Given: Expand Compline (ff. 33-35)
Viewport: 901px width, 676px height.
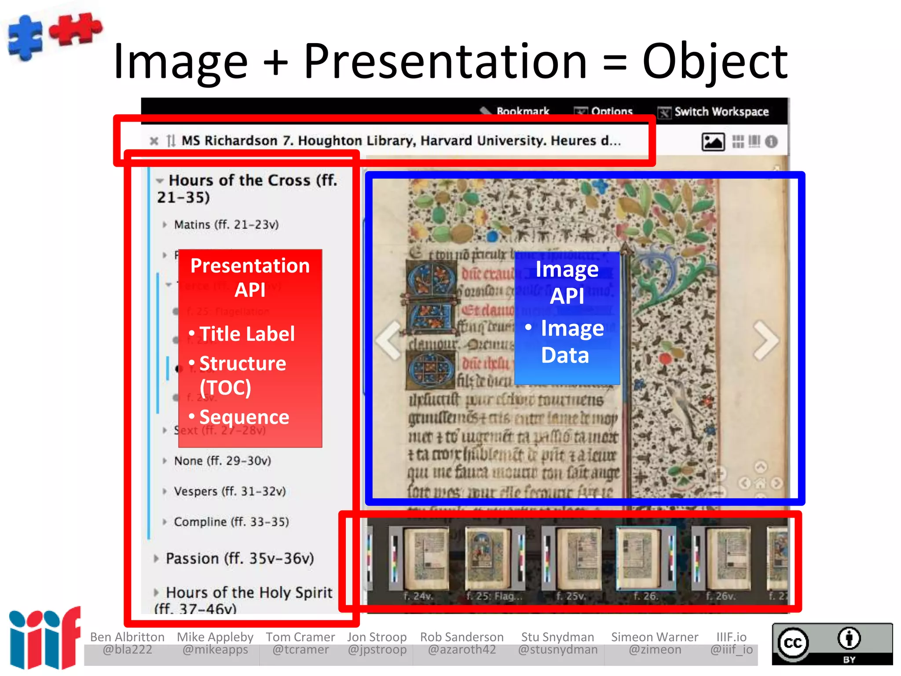Looking at the screenshot, I should 165,522.
